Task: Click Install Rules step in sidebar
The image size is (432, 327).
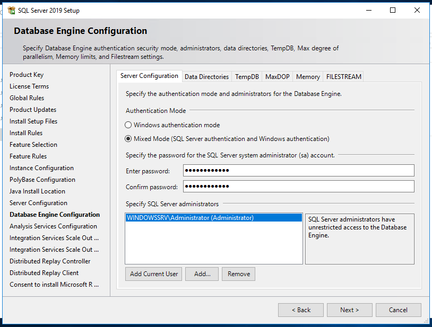Action: (x=26, y=133)
